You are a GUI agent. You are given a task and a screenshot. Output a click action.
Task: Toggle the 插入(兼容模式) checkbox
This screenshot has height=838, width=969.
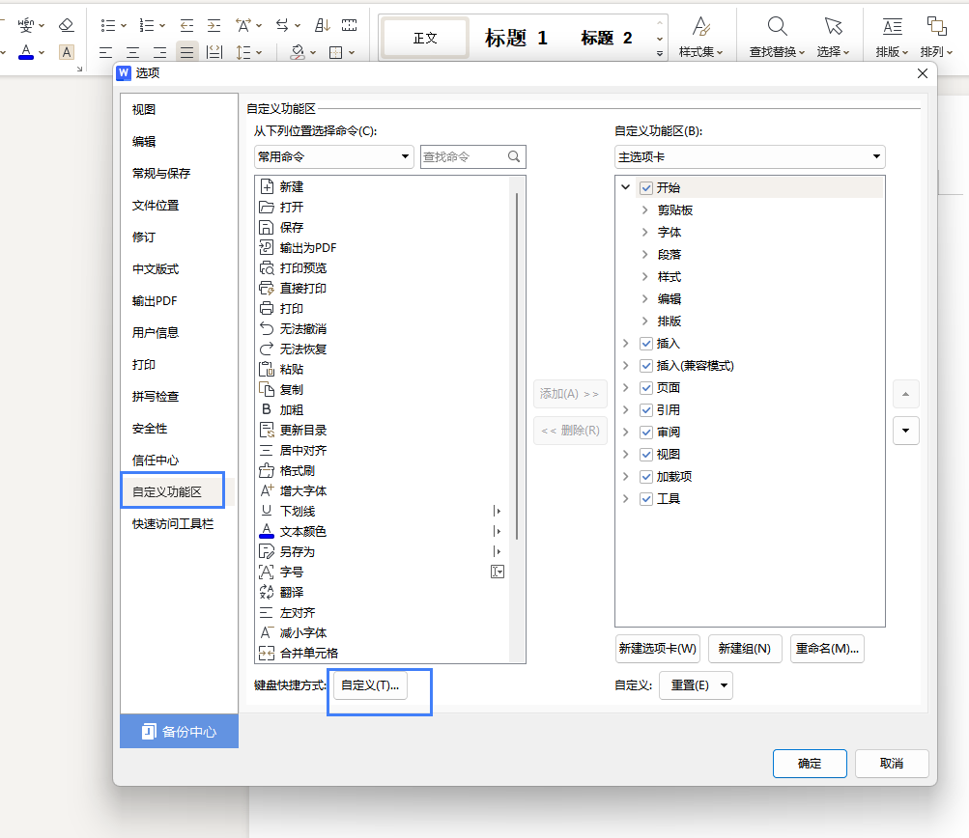(646, 366)
